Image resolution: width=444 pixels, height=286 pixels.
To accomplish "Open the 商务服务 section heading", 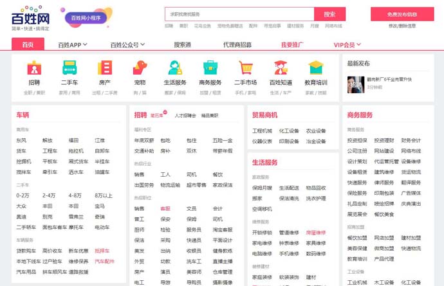I will (360, 115).
